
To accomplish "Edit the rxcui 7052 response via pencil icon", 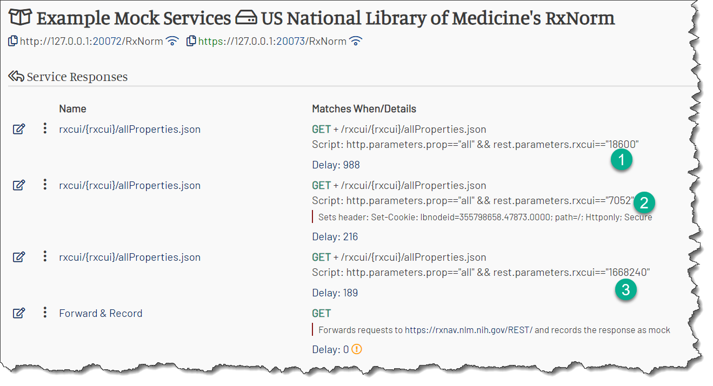I will (19, 185).
